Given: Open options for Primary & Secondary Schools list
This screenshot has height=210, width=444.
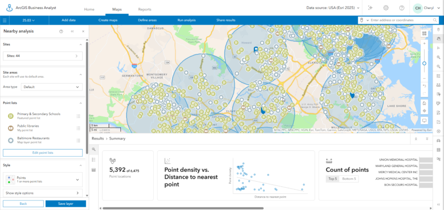Looking at the screenshot, I should coord(79,116).
